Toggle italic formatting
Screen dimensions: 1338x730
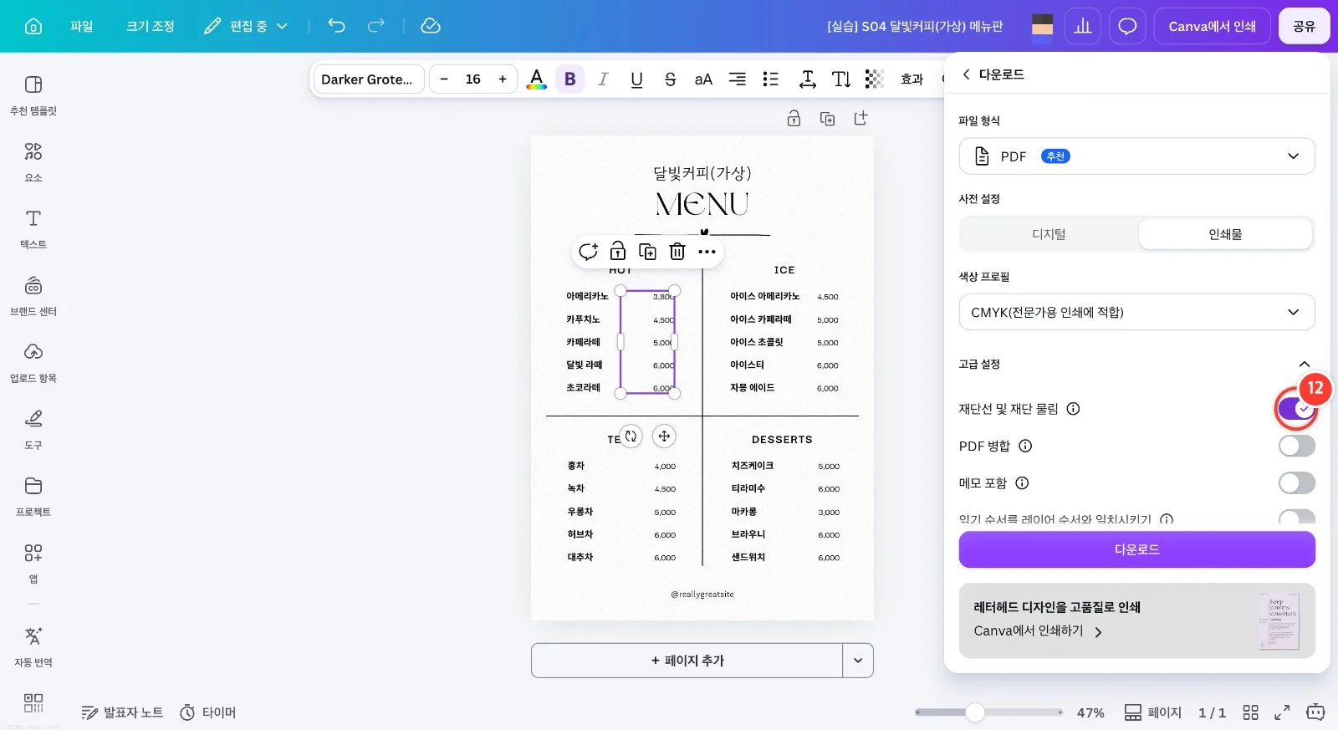point(603,79)
